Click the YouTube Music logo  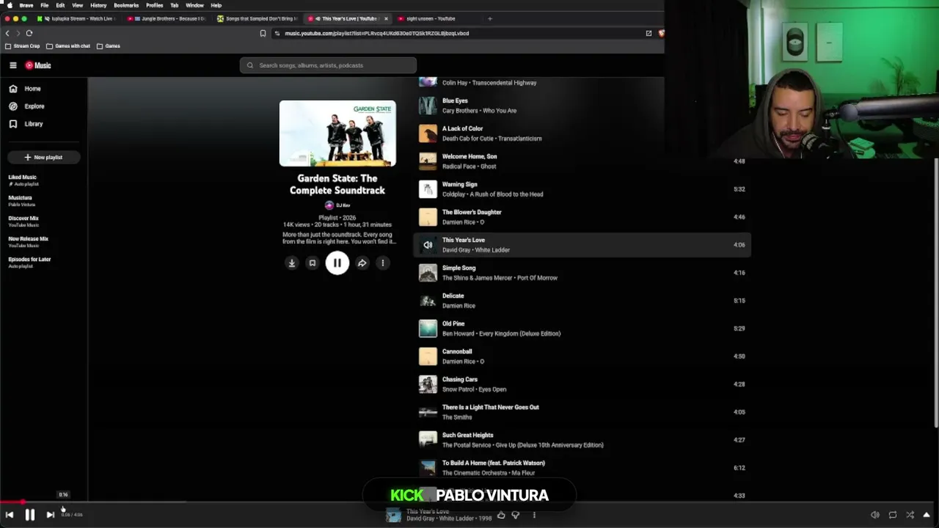(x=38, y=65)
